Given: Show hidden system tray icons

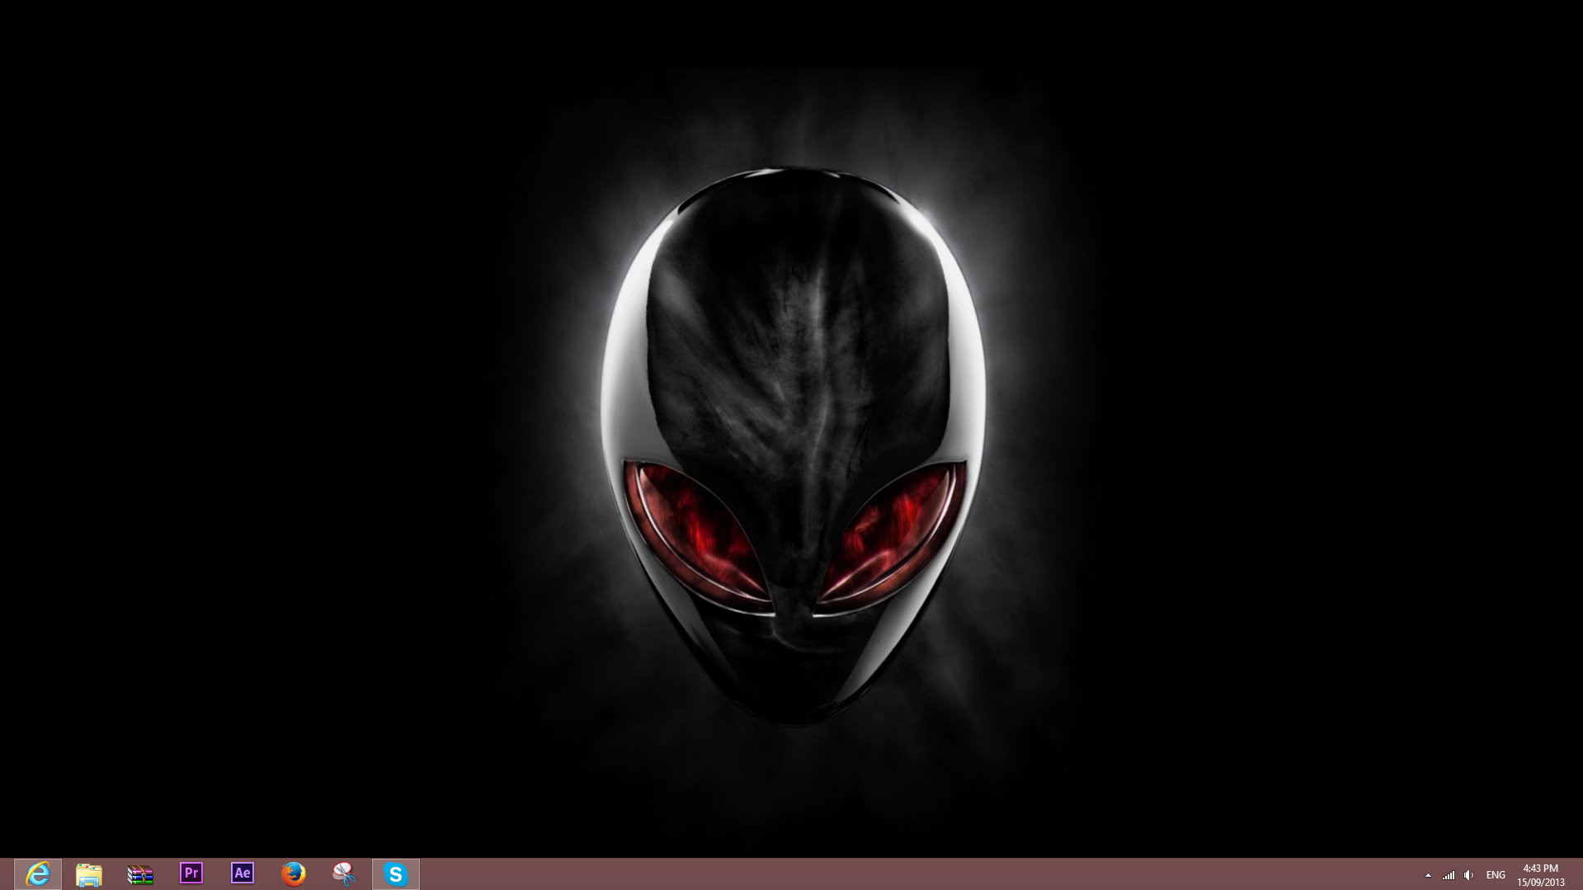Looking at the screenshot, I should coord(1428,875).
